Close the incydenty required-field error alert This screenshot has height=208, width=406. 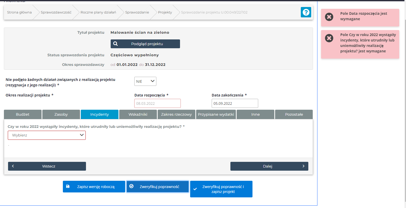[329, 38]
